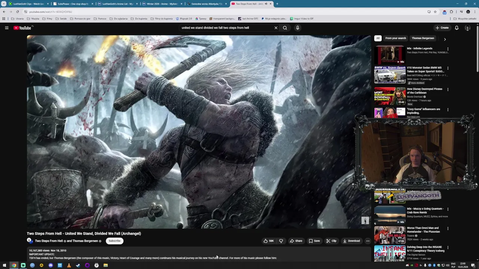Image resolution: width=479 pixels, height=269 pixels.
Task: Open the 'Just Anime GIFS' bookmark
Action: coord(248,19)
